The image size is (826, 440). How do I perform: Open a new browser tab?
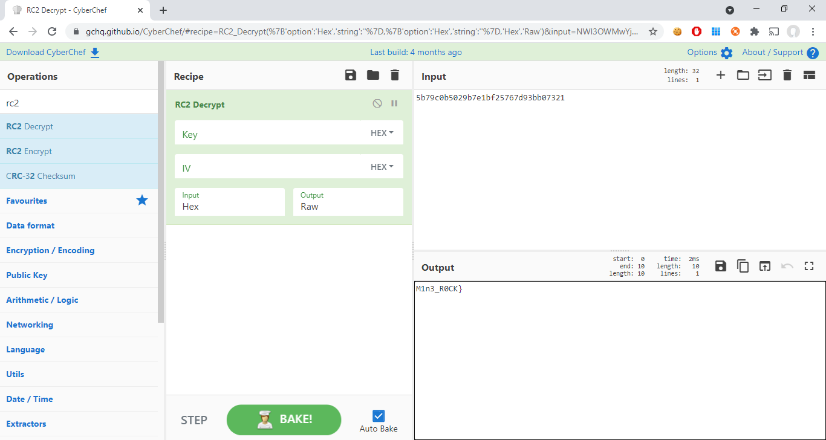[163, 10]
